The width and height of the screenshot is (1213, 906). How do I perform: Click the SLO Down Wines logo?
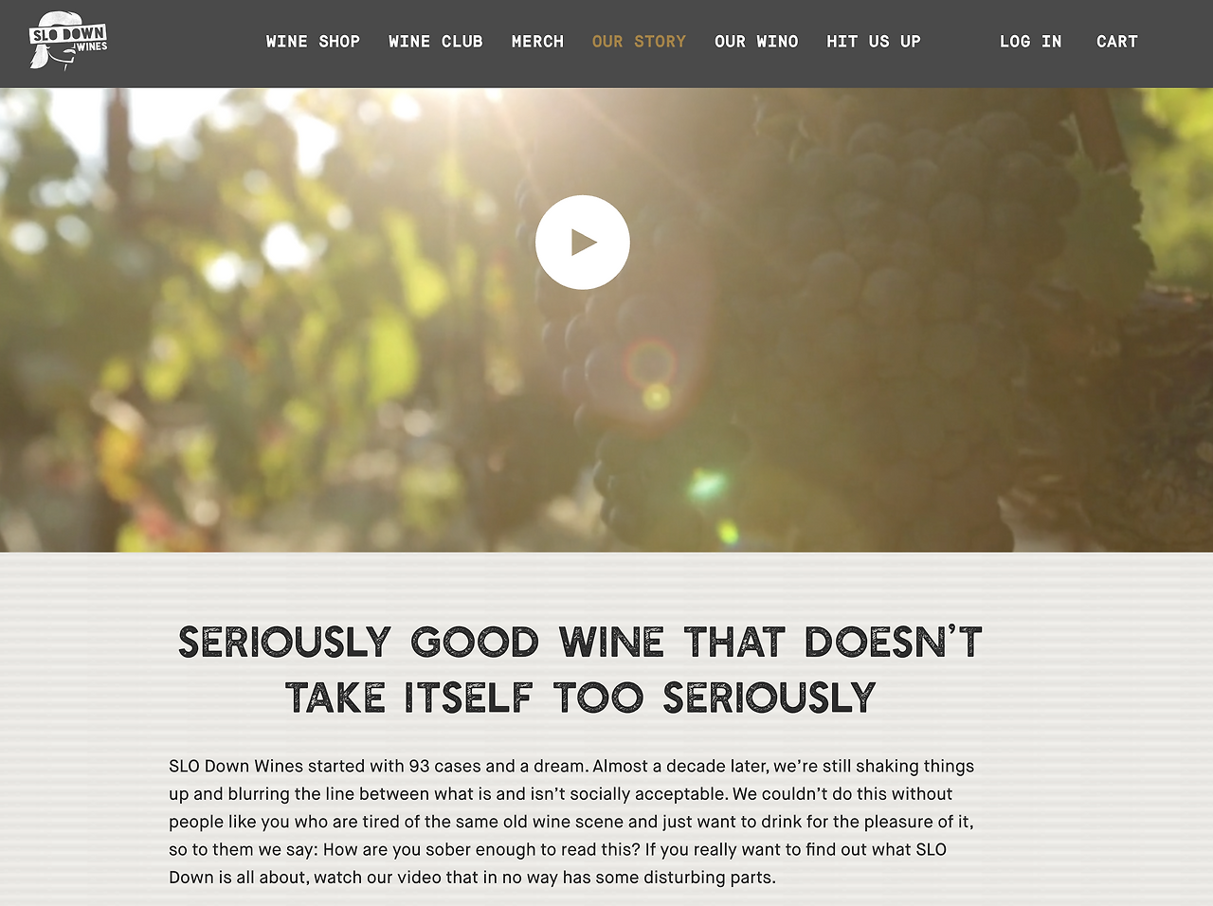tap(68, 41)
